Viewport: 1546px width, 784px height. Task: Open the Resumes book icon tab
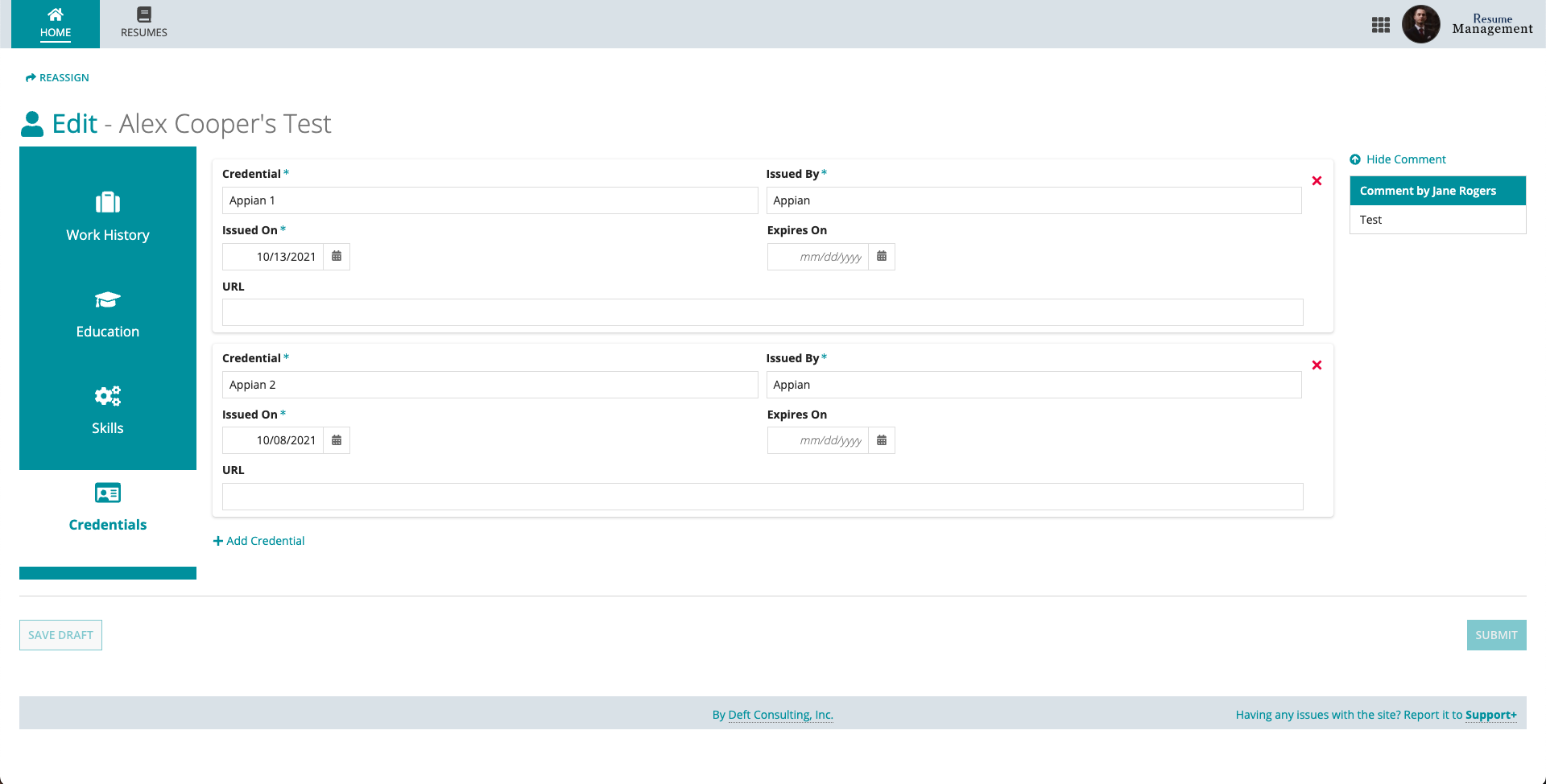[x=144, y=14]
